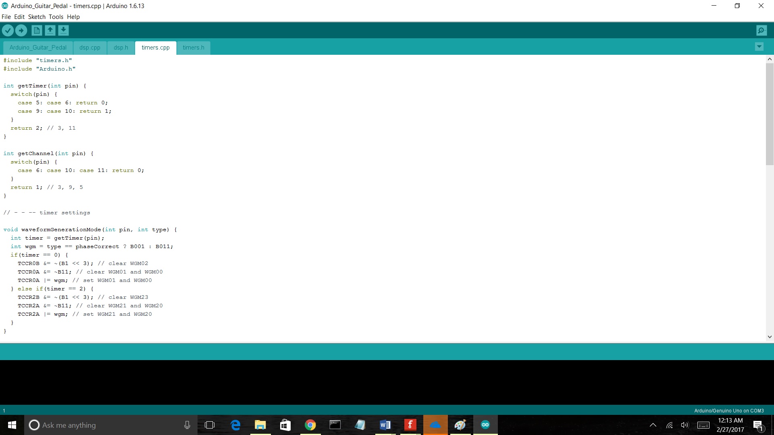Image resolution: width=774 pixels, height=435 pixels.
Task: Click the Arduino app taskbar icon
Action: [485, 425]
